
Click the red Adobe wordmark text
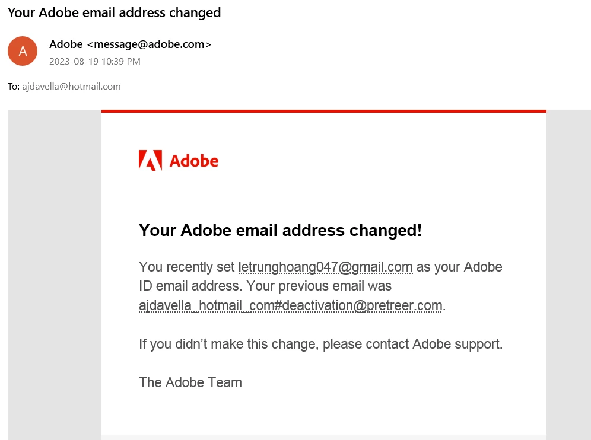coord(193,161)
